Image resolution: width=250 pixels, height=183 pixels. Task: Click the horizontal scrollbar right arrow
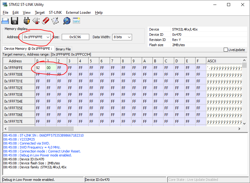(239, 129)
